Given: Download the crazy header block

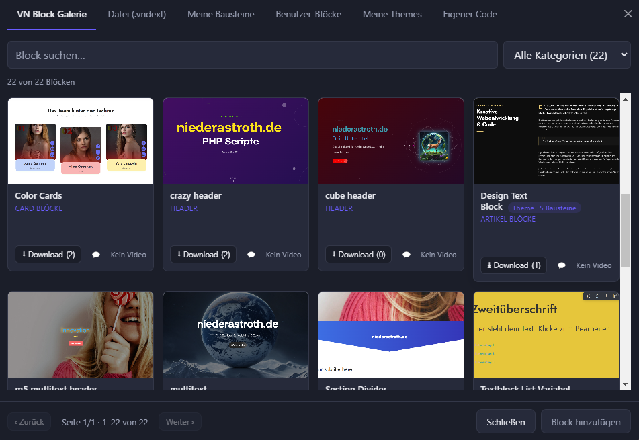Looking at the screenshot, I should (204, 255).
